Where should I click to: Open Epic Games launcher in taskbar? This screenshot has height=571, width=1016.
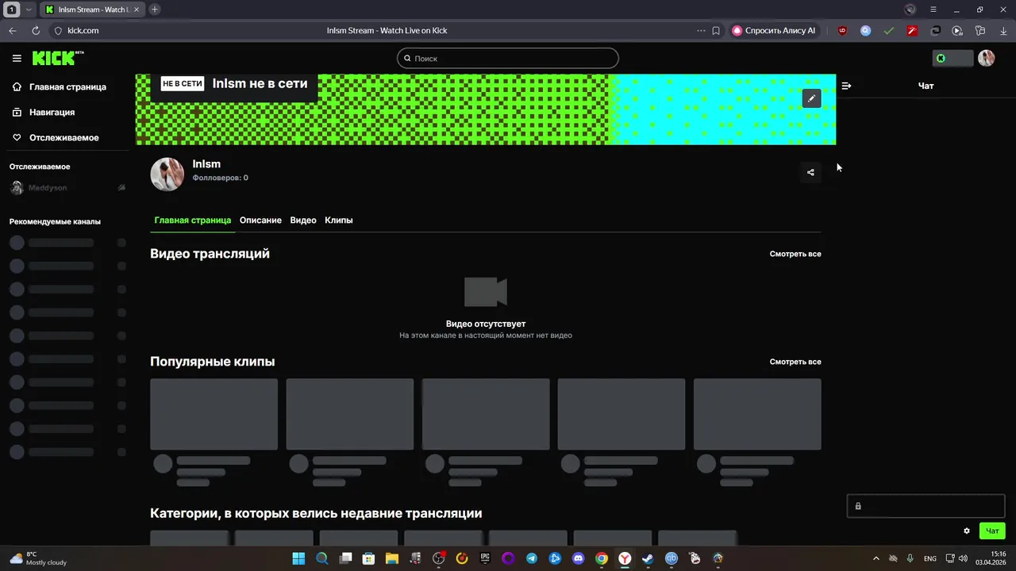[485, 558]
